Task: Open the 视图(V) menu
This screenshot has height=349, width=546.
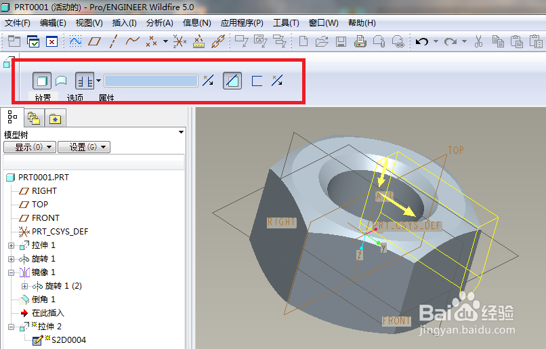Action: (x=89, y=23)
